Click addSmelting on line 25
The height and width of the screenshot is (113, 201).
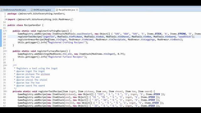point(41,54)
